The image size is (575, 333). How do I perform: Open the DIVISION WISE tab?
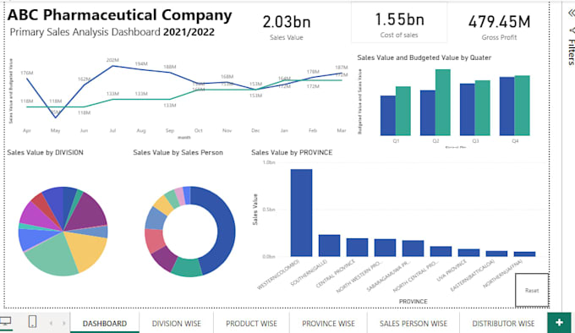click(x=177, y=324)
